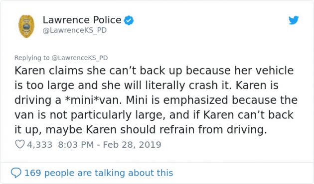View 169 people are talking about this
This screenshot has height=184, width=314.
[99, 173]
